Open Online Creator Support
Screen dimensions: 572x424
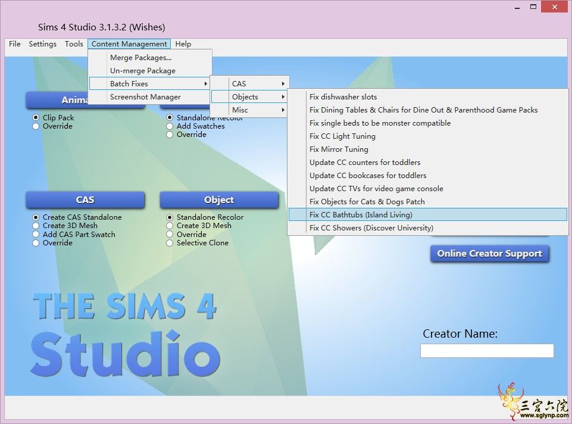[x=489, y=254]
